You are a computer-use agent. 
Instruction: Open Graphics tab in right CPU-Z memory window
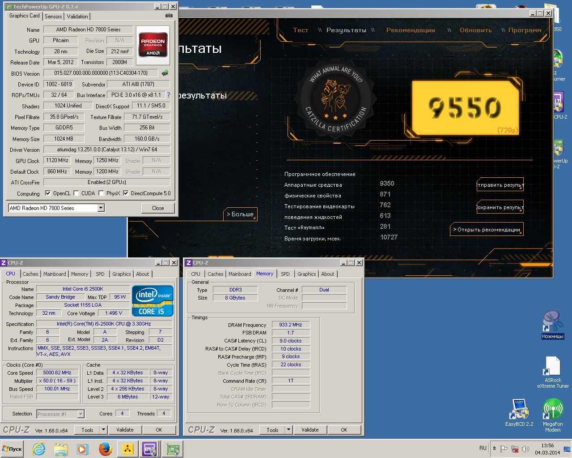tap(307, 274)
